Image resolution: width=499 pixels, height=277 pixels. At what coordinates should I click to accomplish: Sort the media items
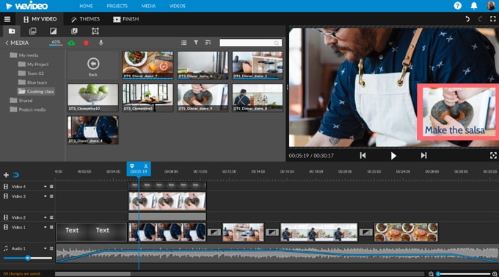[208, 43]
